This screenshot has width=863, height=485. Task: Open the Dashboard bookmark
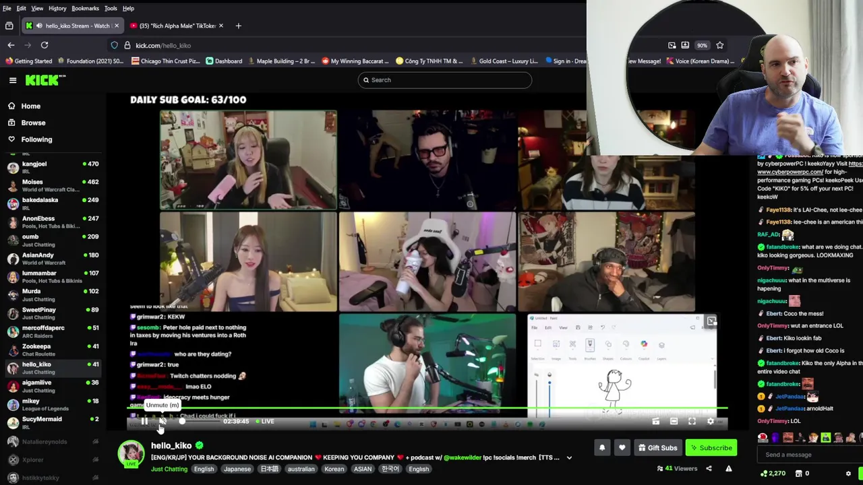pos(224,61)
